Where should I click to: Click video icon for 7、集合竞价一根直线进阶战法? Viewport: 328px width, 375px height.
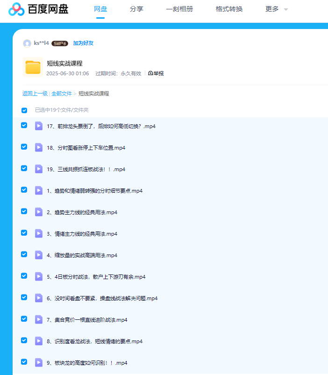(x=39, y=319)
